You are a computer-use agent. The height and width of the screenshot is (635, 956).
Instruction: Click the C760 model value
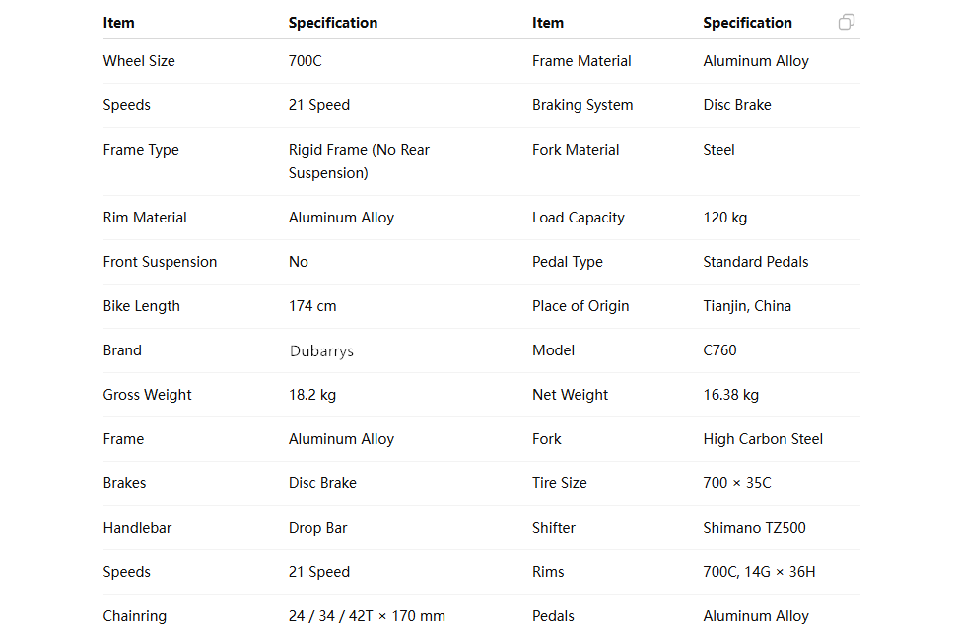point(719,350)
